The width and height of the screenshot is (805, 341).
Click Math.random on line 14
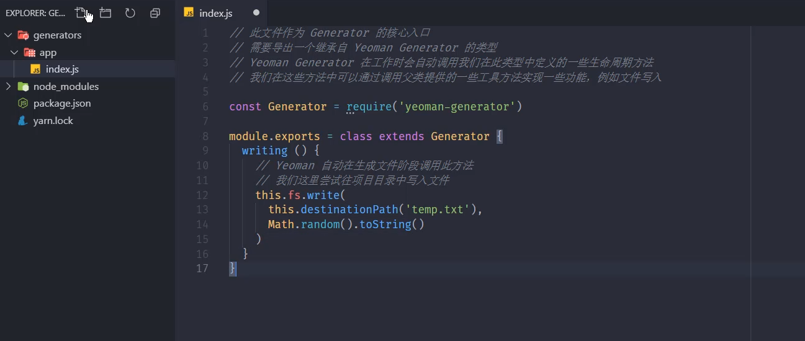(x=304, y=224)
